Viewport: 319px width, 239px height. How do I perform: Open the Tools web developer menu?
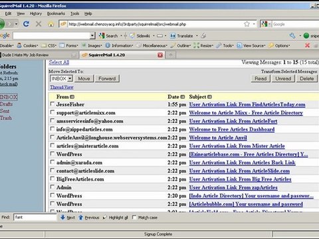click(x=225, y=46)
